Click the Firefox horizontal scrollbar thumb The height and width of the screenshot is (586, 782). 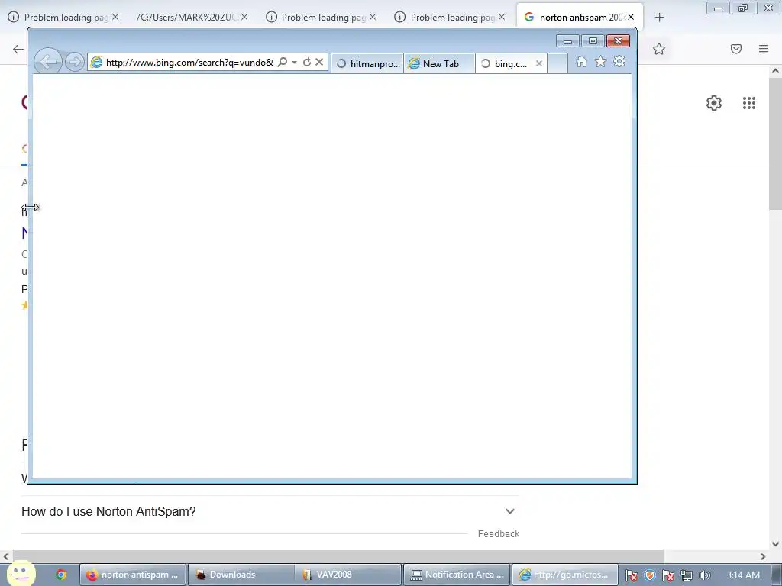338,556
